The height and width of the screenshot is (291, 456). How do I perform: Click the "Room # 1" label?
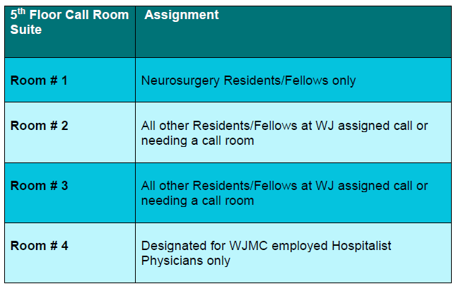tap(39, 80)
